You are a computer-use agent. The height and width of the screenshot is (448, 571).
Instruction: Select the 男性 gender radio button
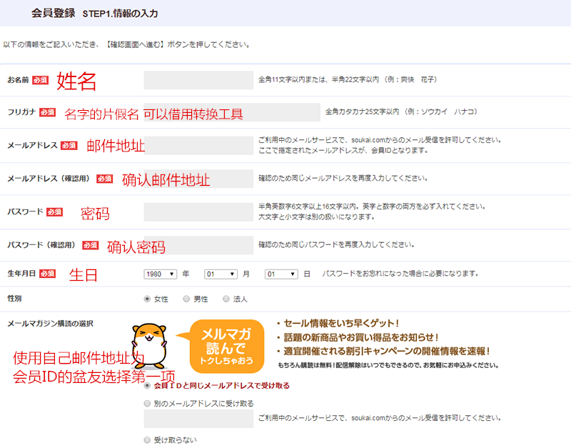[x=186, y=299]
